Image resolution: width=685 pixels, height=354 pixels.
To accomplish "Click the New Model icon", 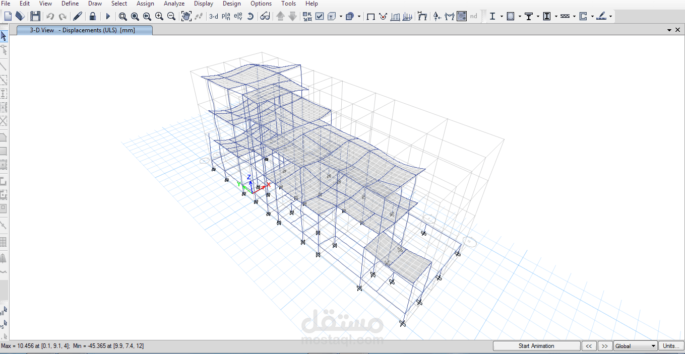I will (x=8, y=16).
